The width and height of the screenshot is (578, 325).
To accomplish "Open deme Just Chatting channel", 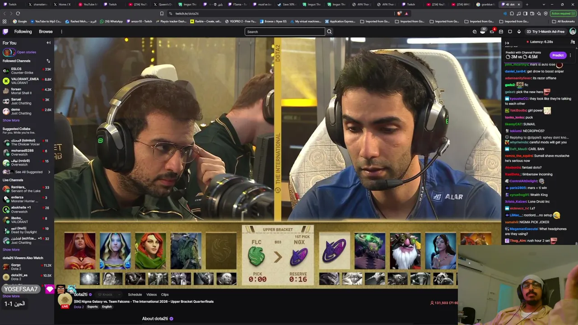I will coord(27,111).
